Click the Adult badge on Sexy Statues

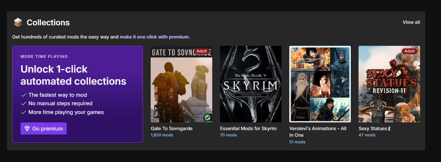coord(409,51)
